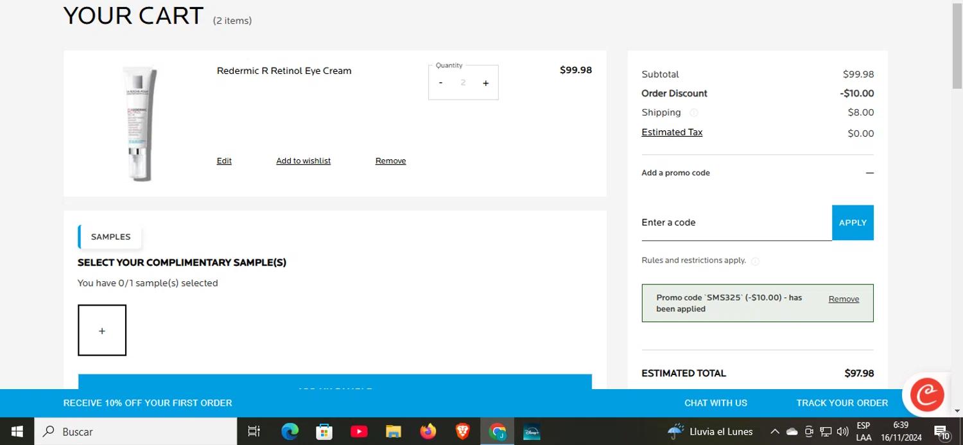This screenshot has height=445, width=963.
Task: Click the Meet Now tray icon
Action: pos(809,432)
